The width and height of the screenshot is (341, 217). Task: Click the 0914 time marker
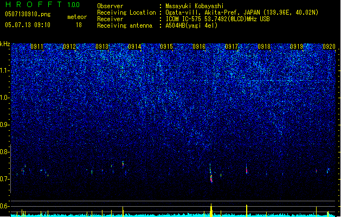click(134, 47)
